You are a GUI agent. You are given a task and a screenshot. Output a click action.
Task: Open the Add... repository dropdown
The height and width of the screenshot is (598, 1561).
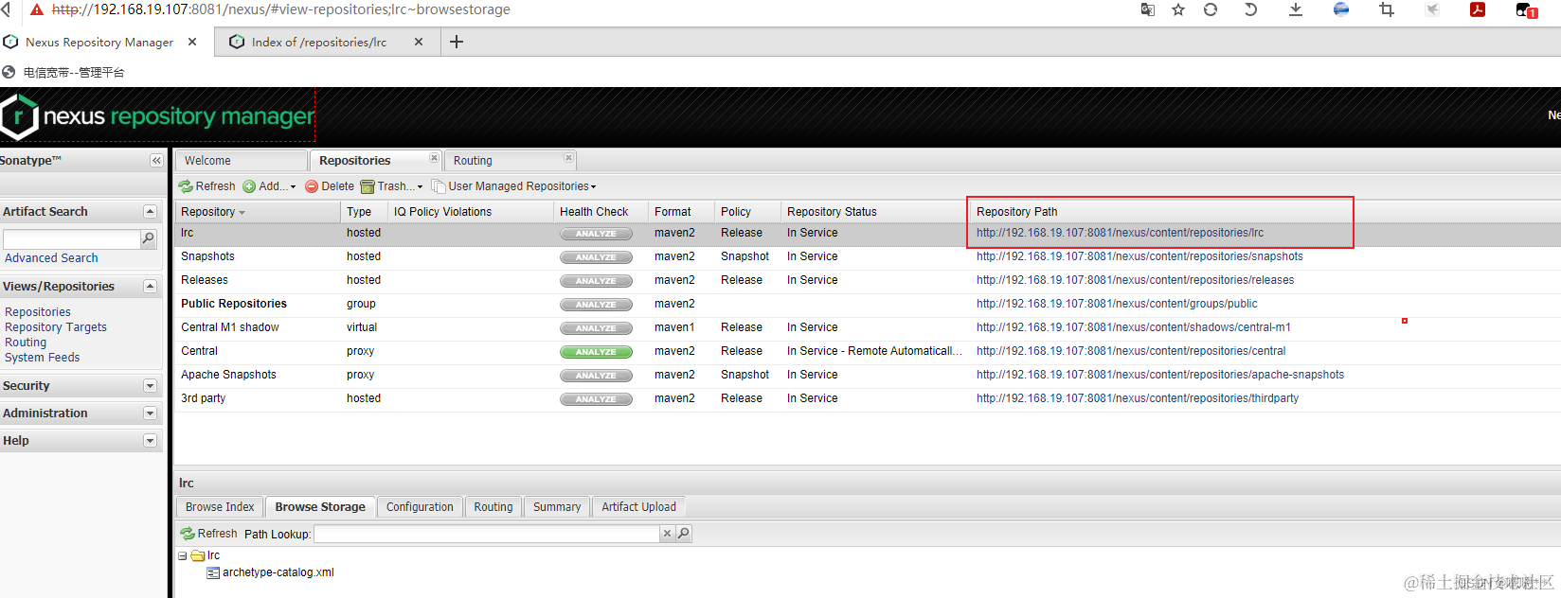point(269,186)
